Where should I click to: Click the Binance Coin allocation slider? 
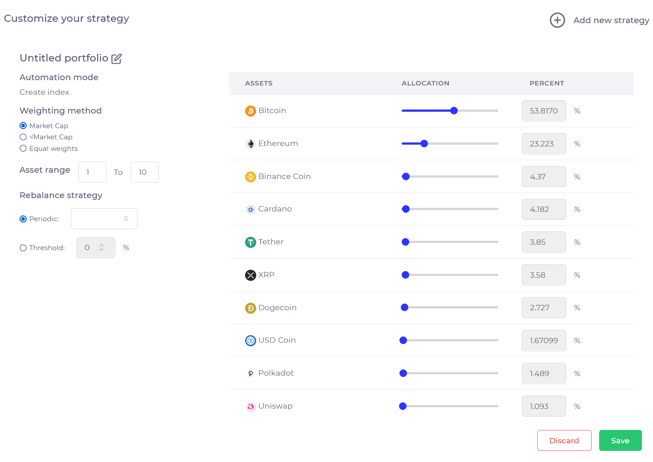tap(450, 177)
